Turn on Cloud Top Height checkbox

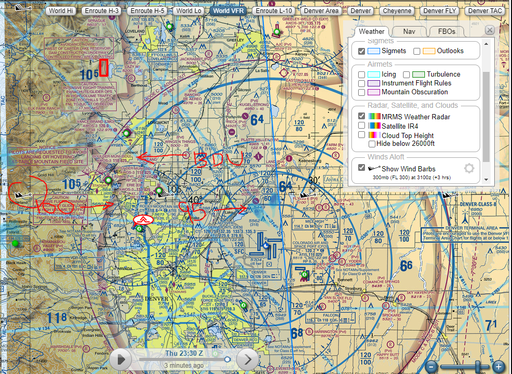pos(361,134)
